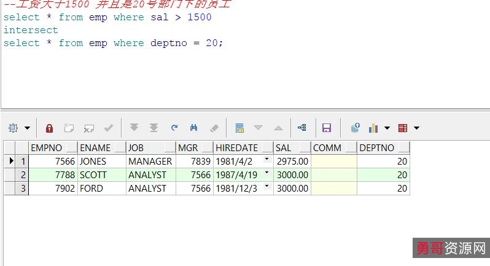The image size is (490, 266).
Task: Fetch last page of results
Action: [154, 128]
